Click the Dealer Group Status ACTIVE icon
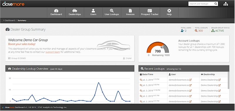 [213, 31]
